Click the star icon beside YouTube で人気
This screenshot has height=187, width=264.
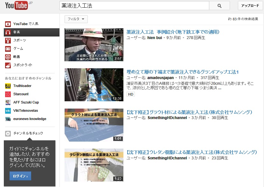tap(8, 24)
